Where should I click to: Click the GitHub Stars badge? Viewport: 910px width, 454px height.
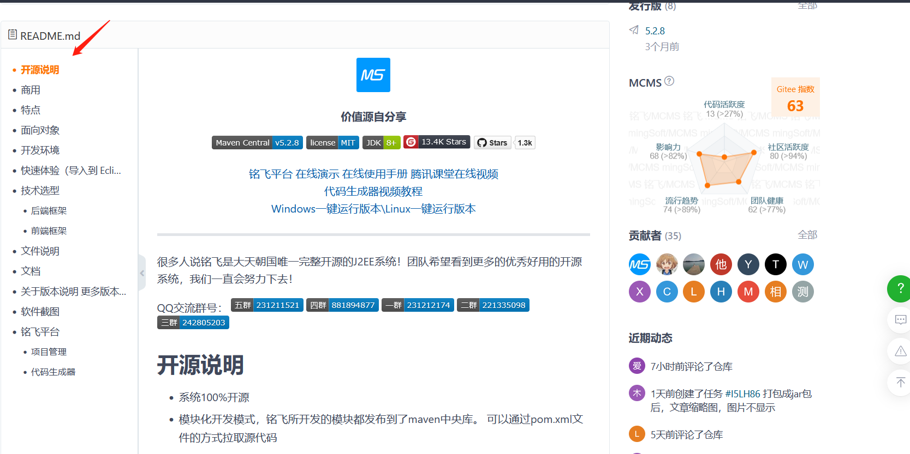(493, 143)
